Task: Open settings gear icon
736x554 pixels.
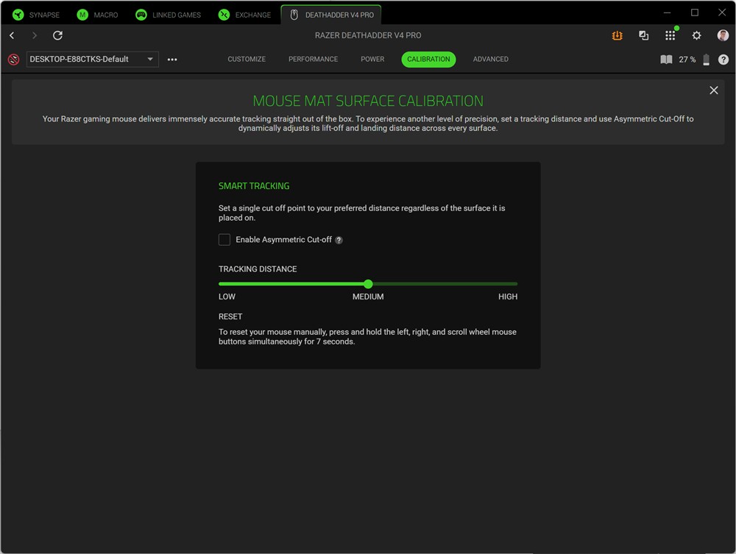Action: [696, 35]
